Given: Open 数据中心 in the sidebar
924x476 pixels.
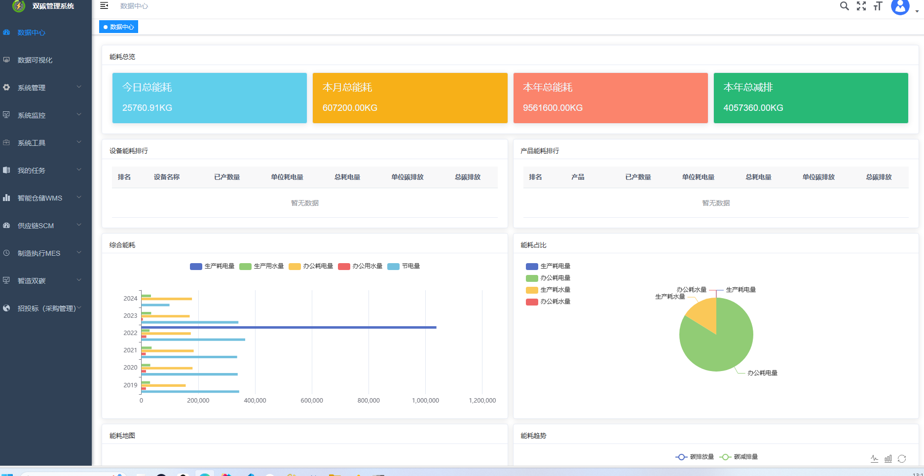Looking at the screenshot, I should coord(32,33).
